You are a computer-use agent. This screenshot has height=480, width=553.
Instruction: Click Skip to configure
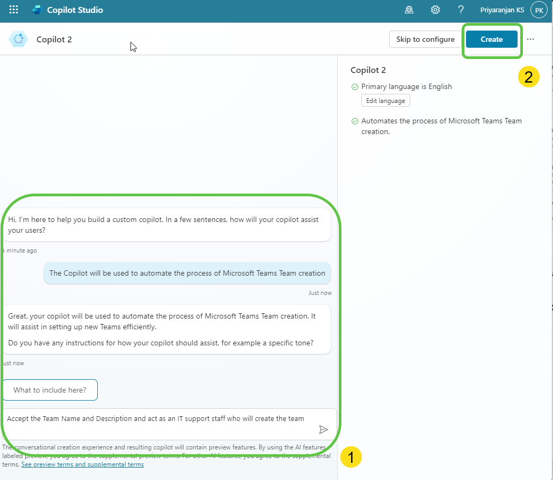point(425,39)
